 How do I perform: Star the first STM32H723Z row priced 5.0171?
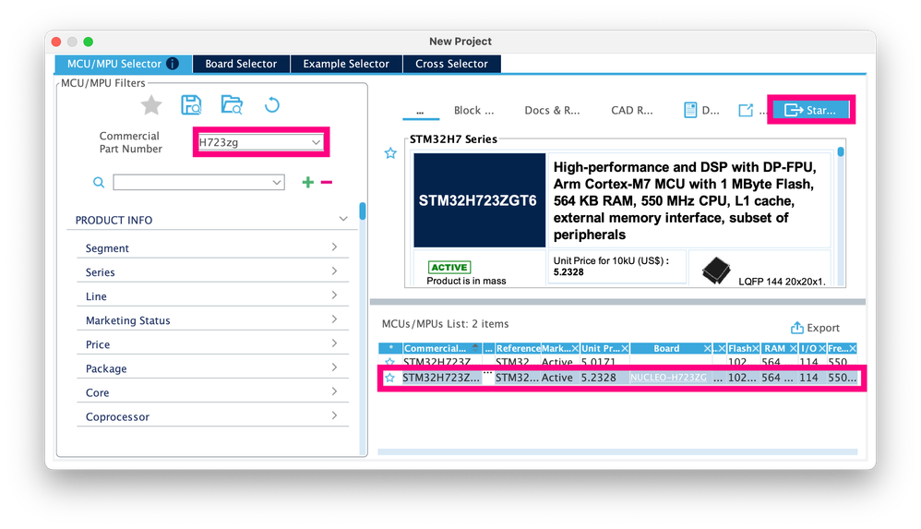(x=389, y=362)
